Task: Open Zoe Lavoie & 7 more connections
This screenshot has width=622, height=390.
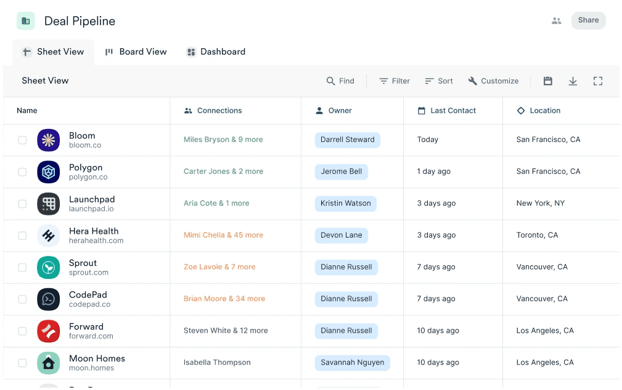Action: click(x=219, y=267)
